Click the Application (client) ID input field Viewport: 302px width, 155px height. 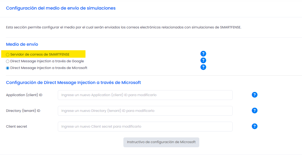click(145, 95)
